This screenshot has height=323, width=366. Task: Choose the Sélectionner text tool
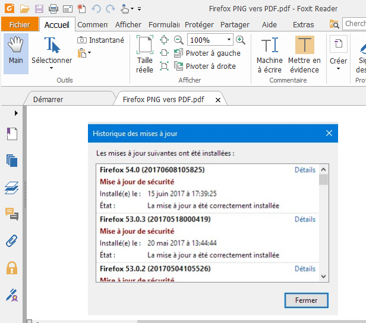coord(52,50)
